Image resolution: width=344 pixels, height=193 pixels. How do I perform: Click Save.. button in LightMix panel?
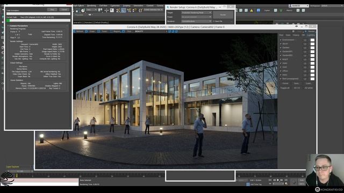point(297,84)
